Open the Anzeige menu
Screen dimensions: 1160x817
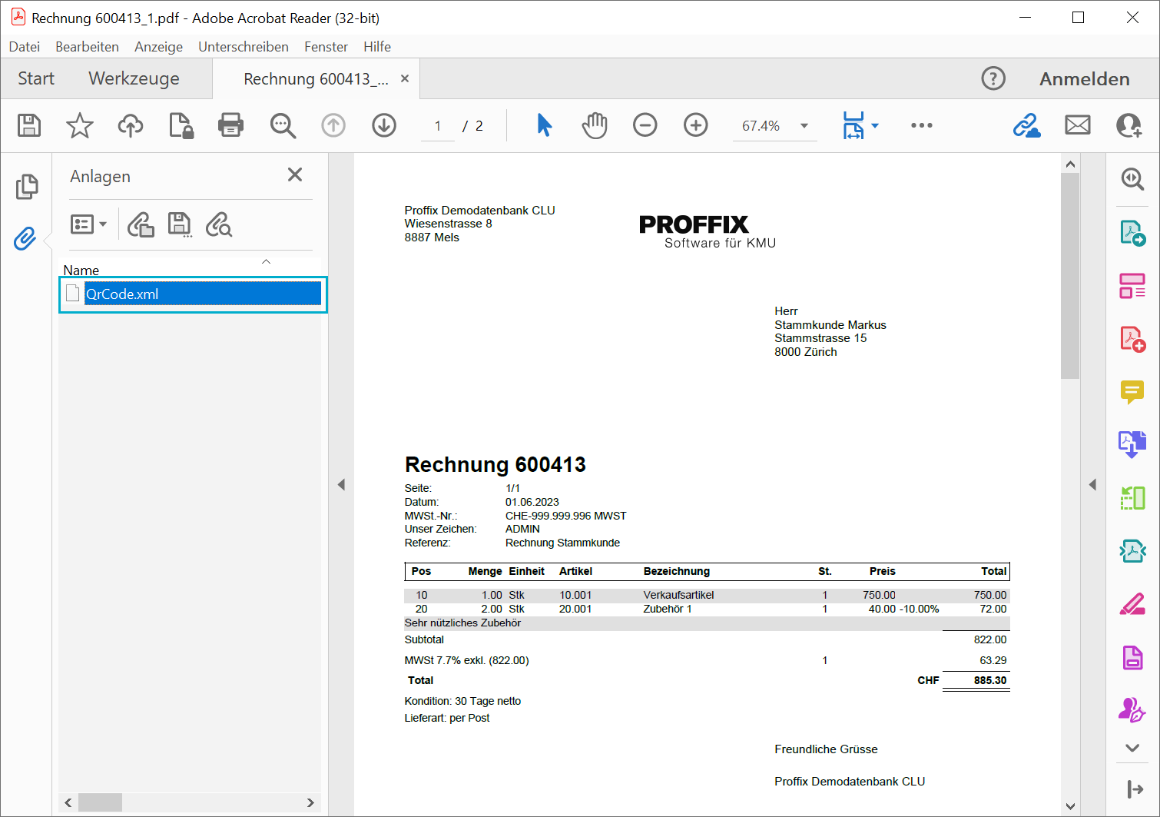158,47
